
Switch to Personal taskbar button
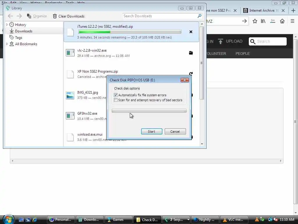[x=61, y=220]
